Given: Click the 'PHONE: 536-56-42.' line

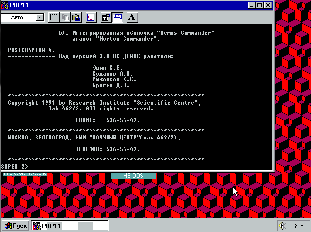Looking at the screenshot, I should 108,120.
